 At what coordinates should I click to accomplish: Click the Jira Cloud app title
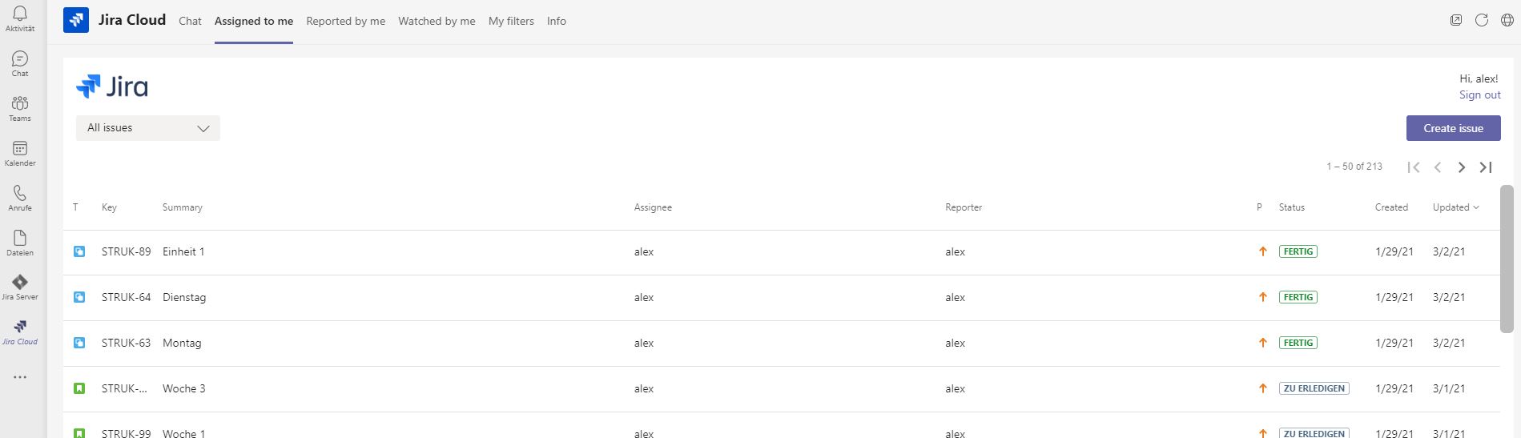pyautogui.click(x=132, y=20)
